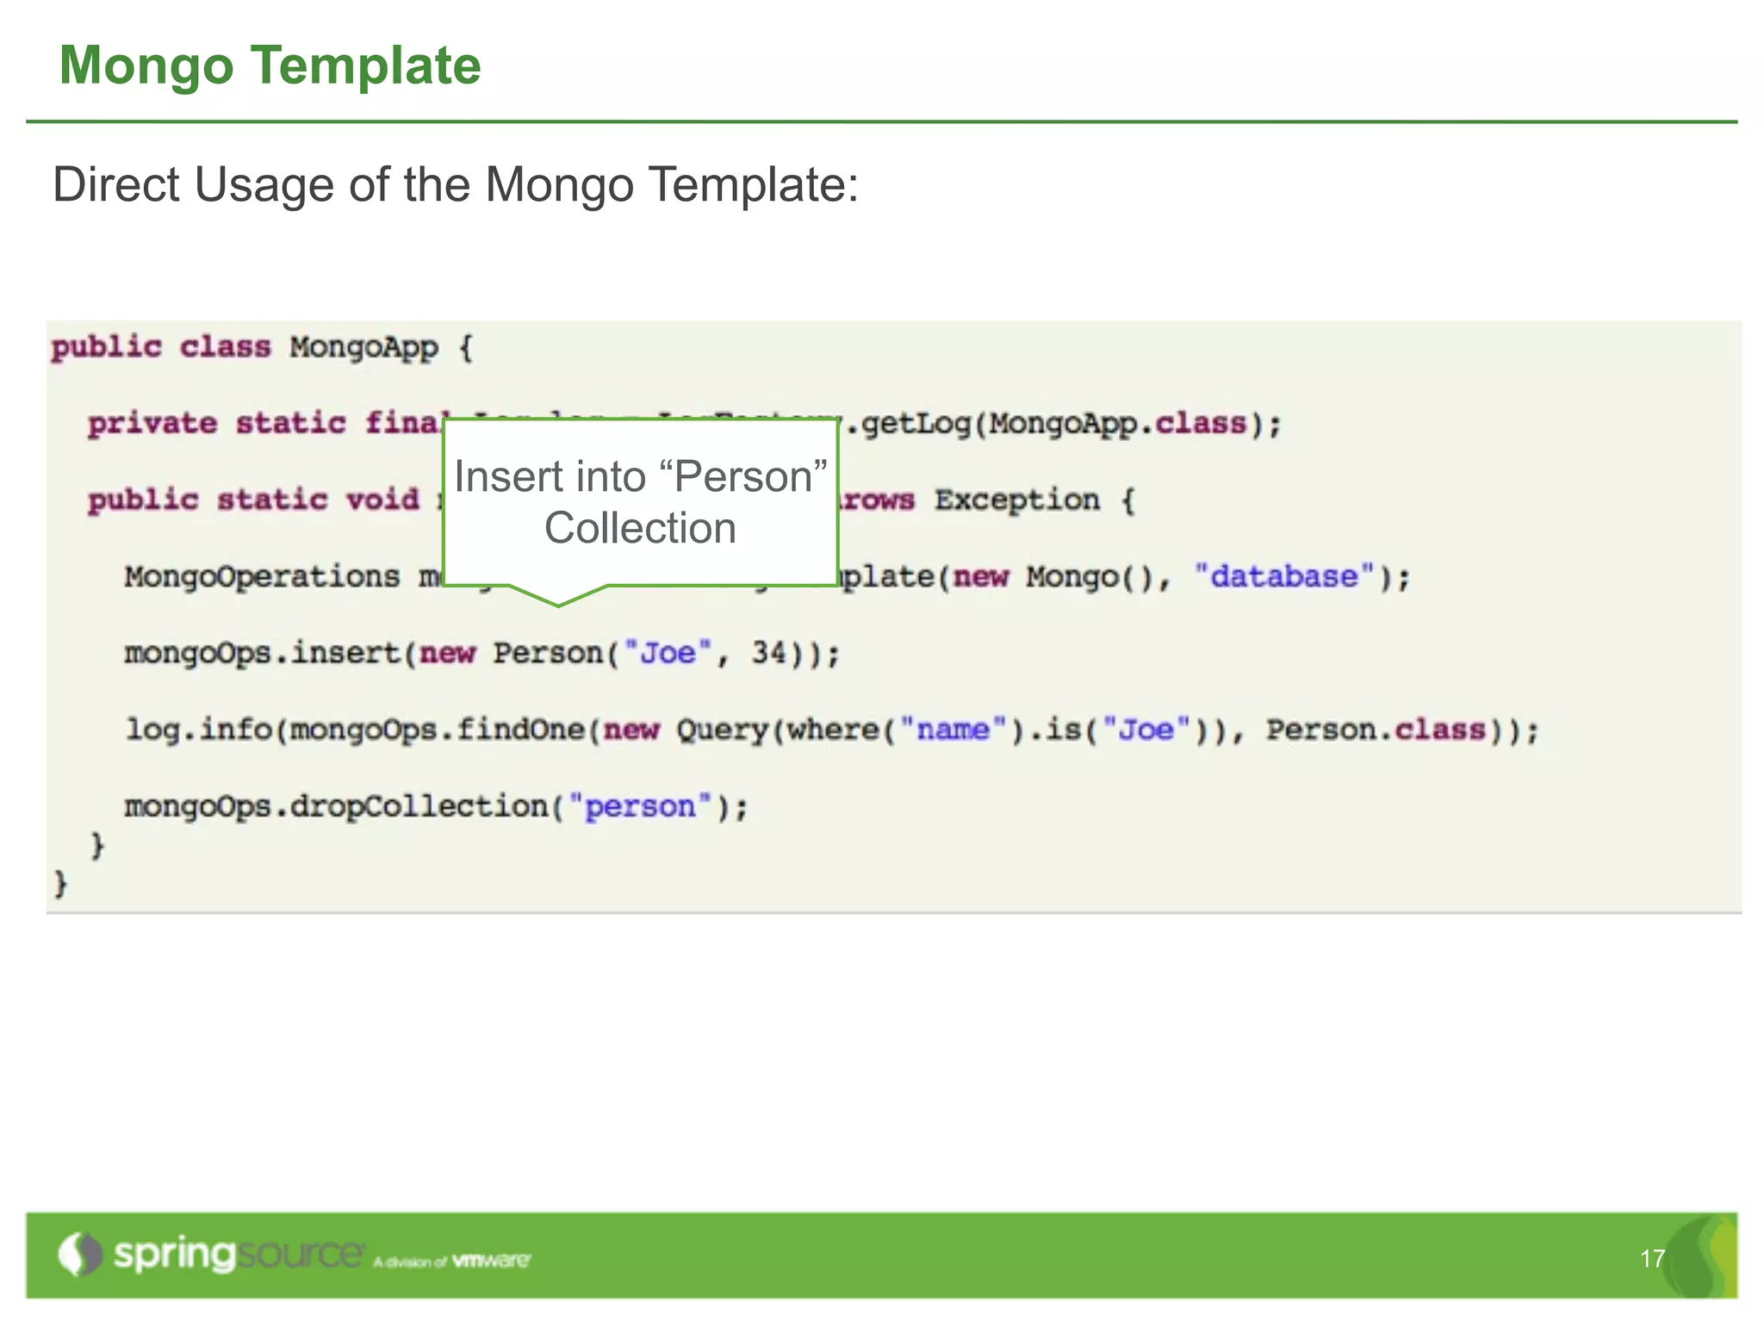The image size is (1764, 1323).
Task: Click the "database" string literal in code
Action: click(1283, 576)
